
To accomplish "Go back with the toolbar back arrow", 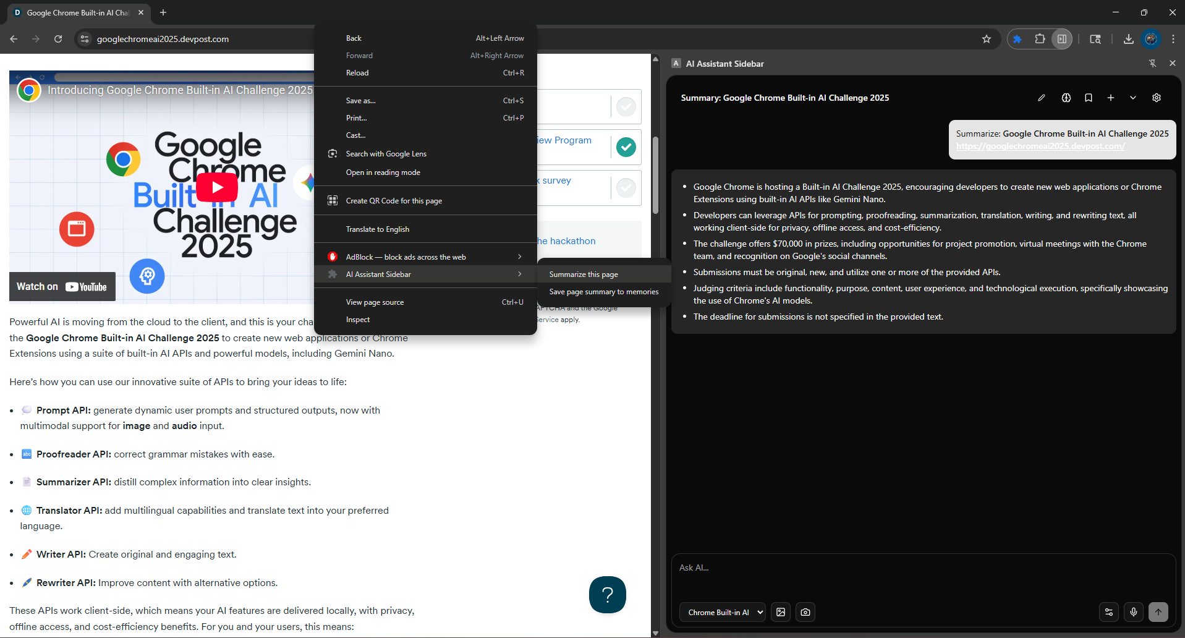I will pos(14,39).
